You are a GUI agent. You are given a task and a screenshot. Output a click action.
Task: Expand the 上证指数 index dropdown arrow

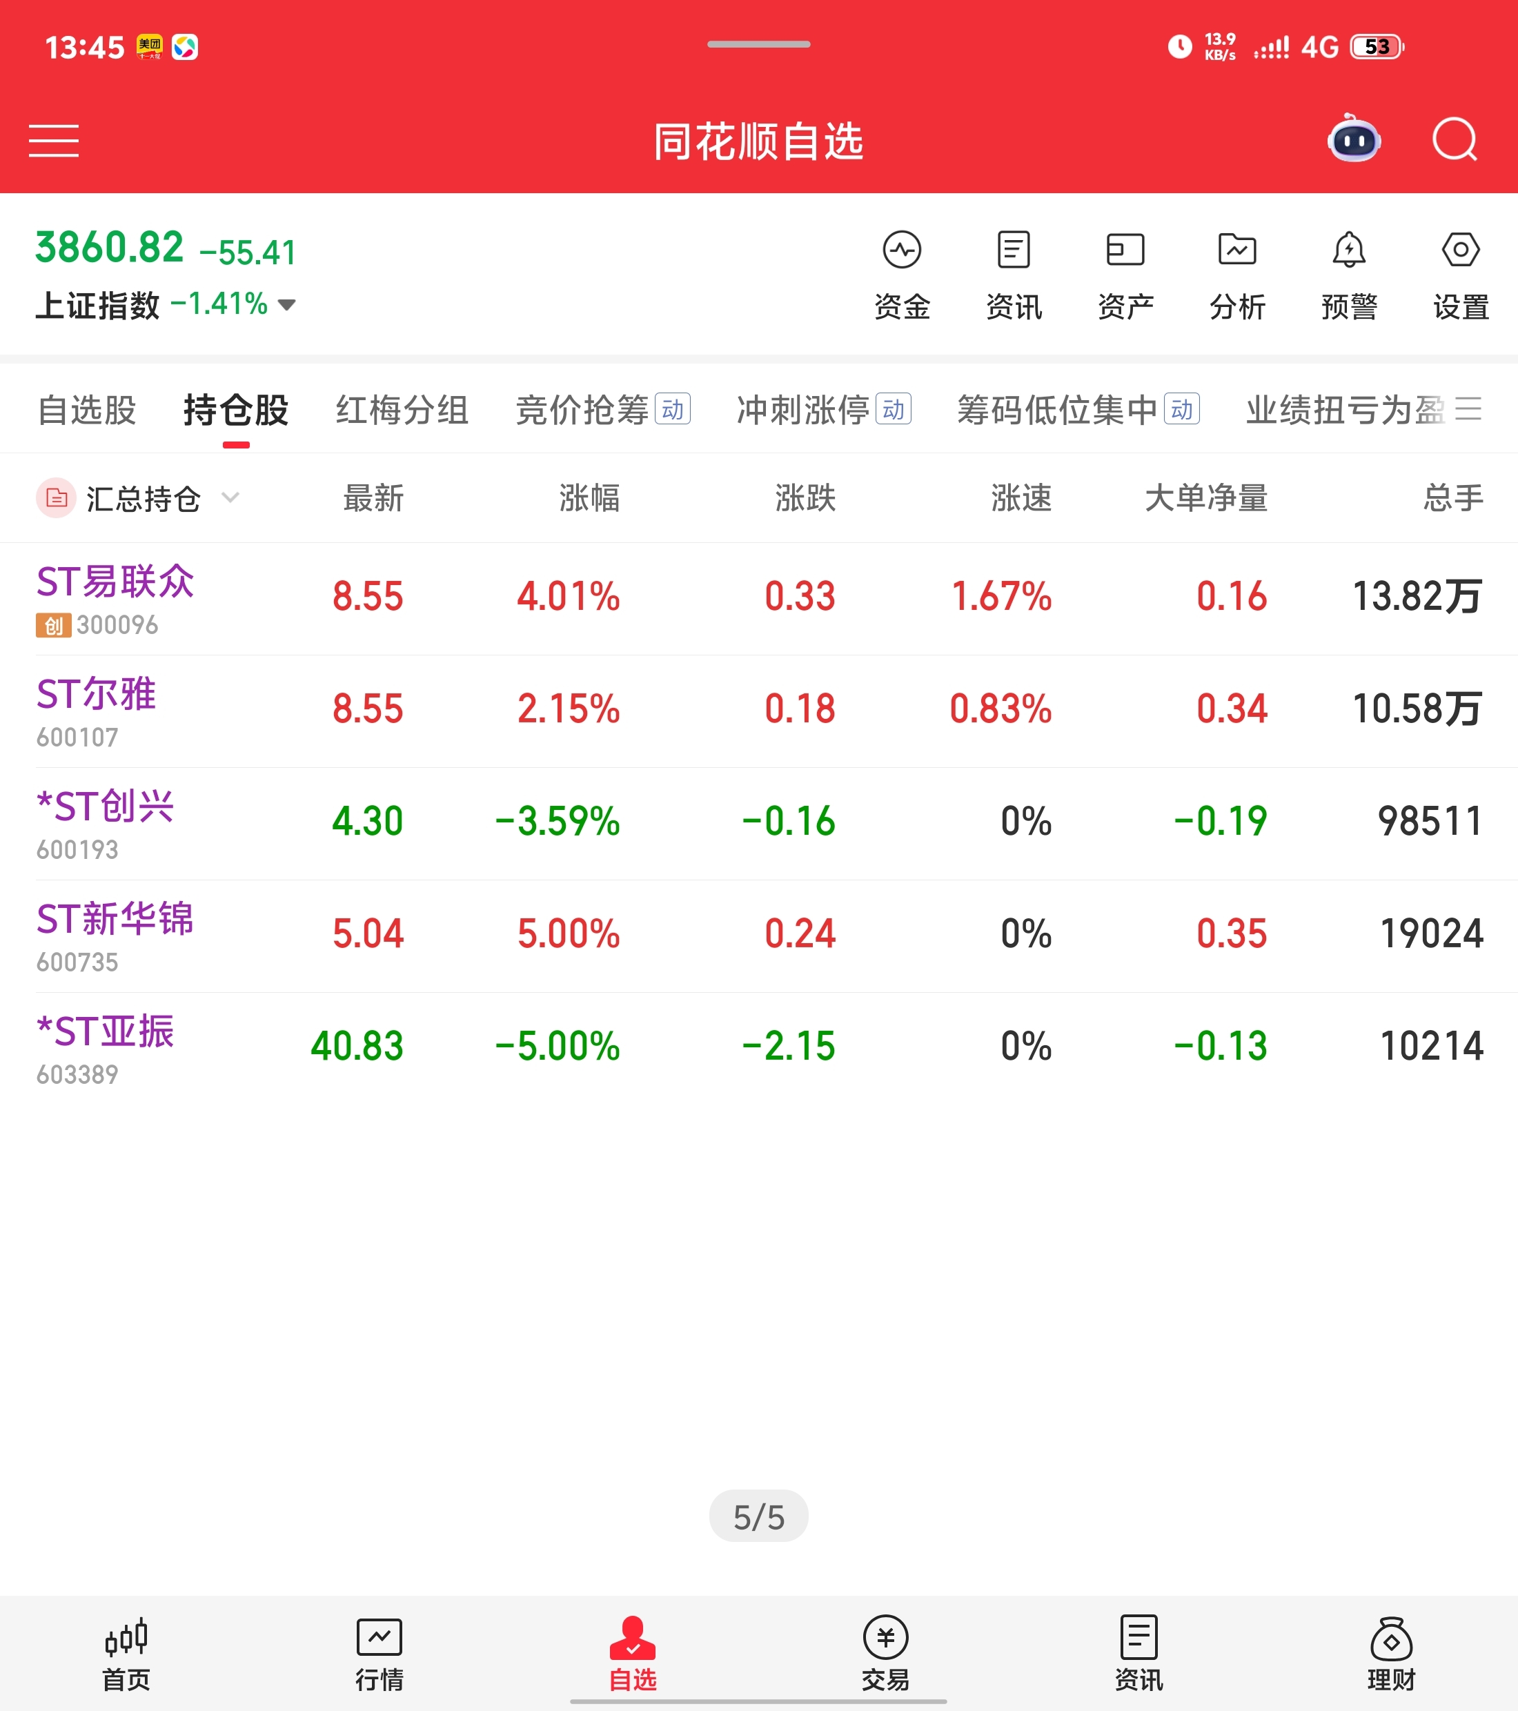click(286, 305)
